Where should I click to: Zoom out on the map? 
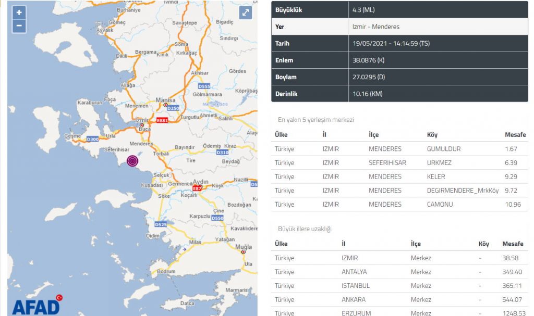[x=19, y=26]
